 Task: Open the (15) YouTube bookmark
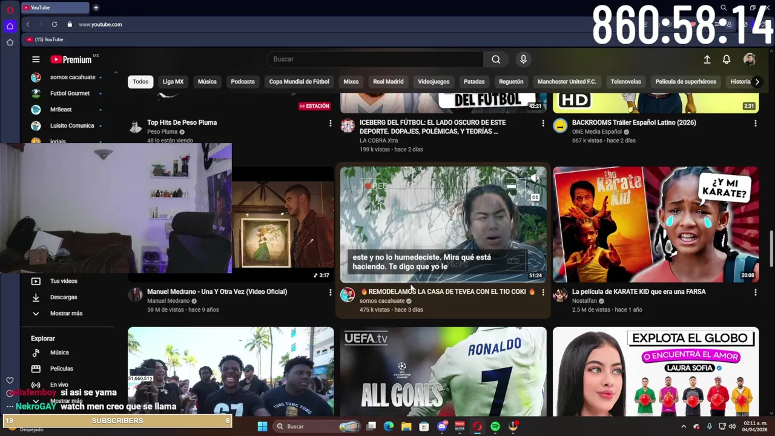45,39
